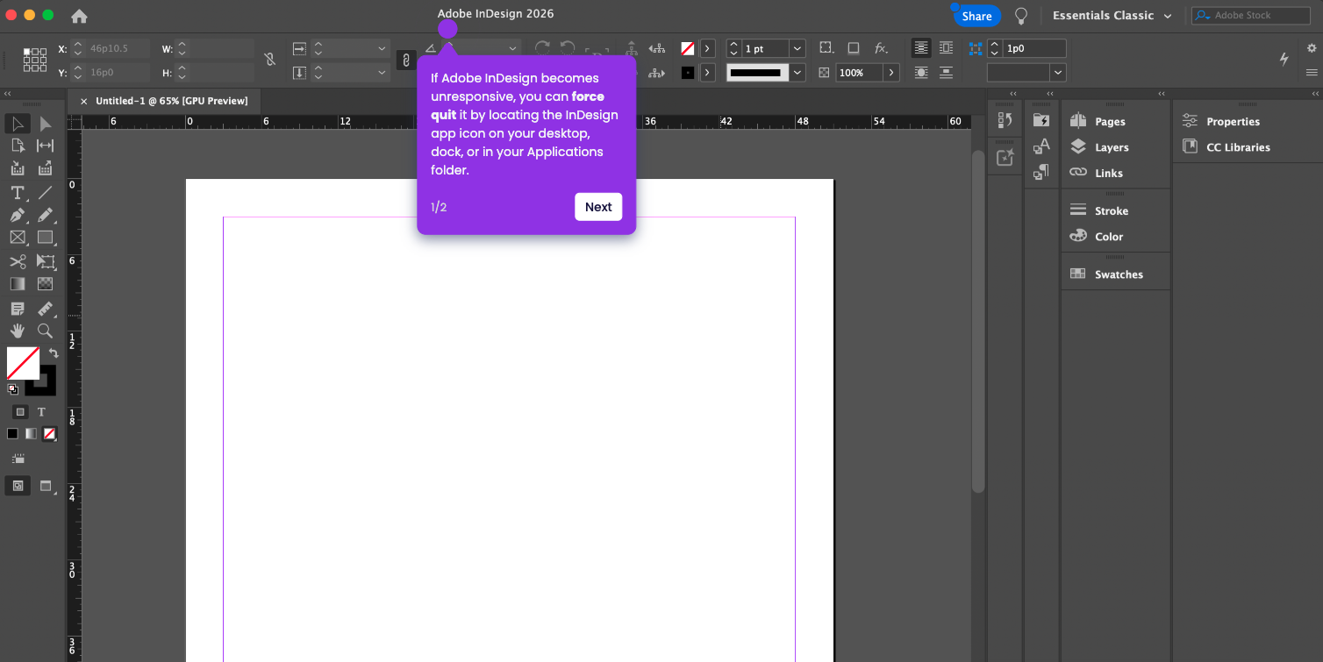Select the Page tool

coord(18,146)
